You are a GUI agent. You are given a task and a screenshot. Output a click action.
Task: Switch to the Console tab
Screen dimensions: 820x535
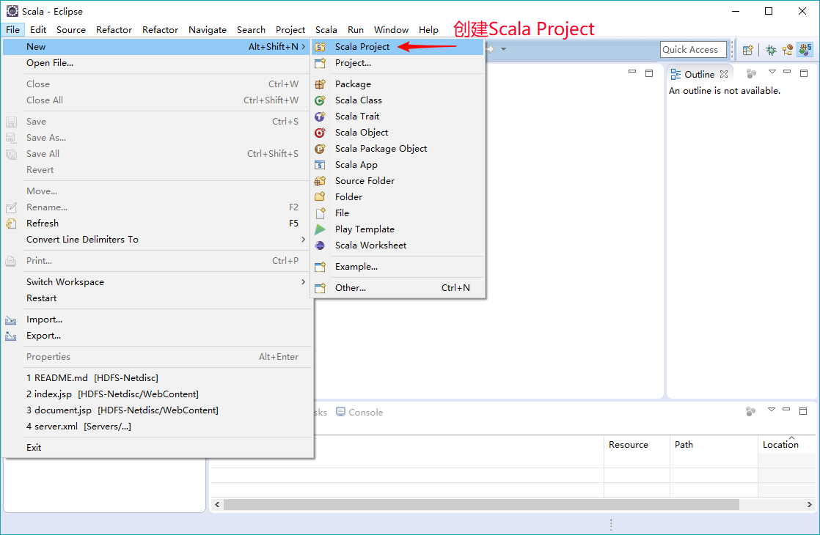point(360,412)
